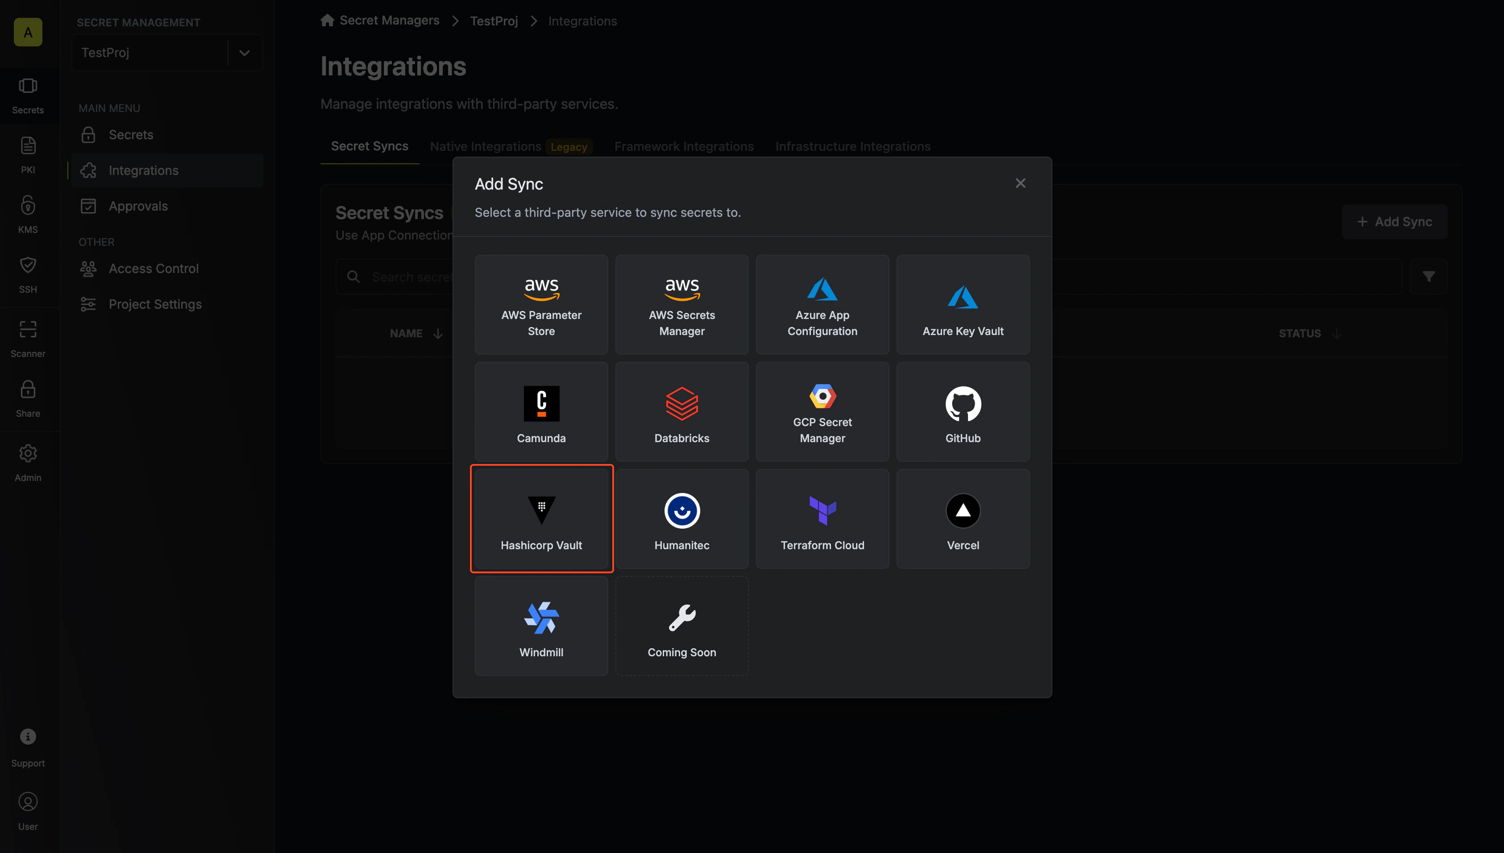Image resolution: width=1504 pixels, height=853 pixels.
Task: Open the Admin settings
Action: pos(28,463)
